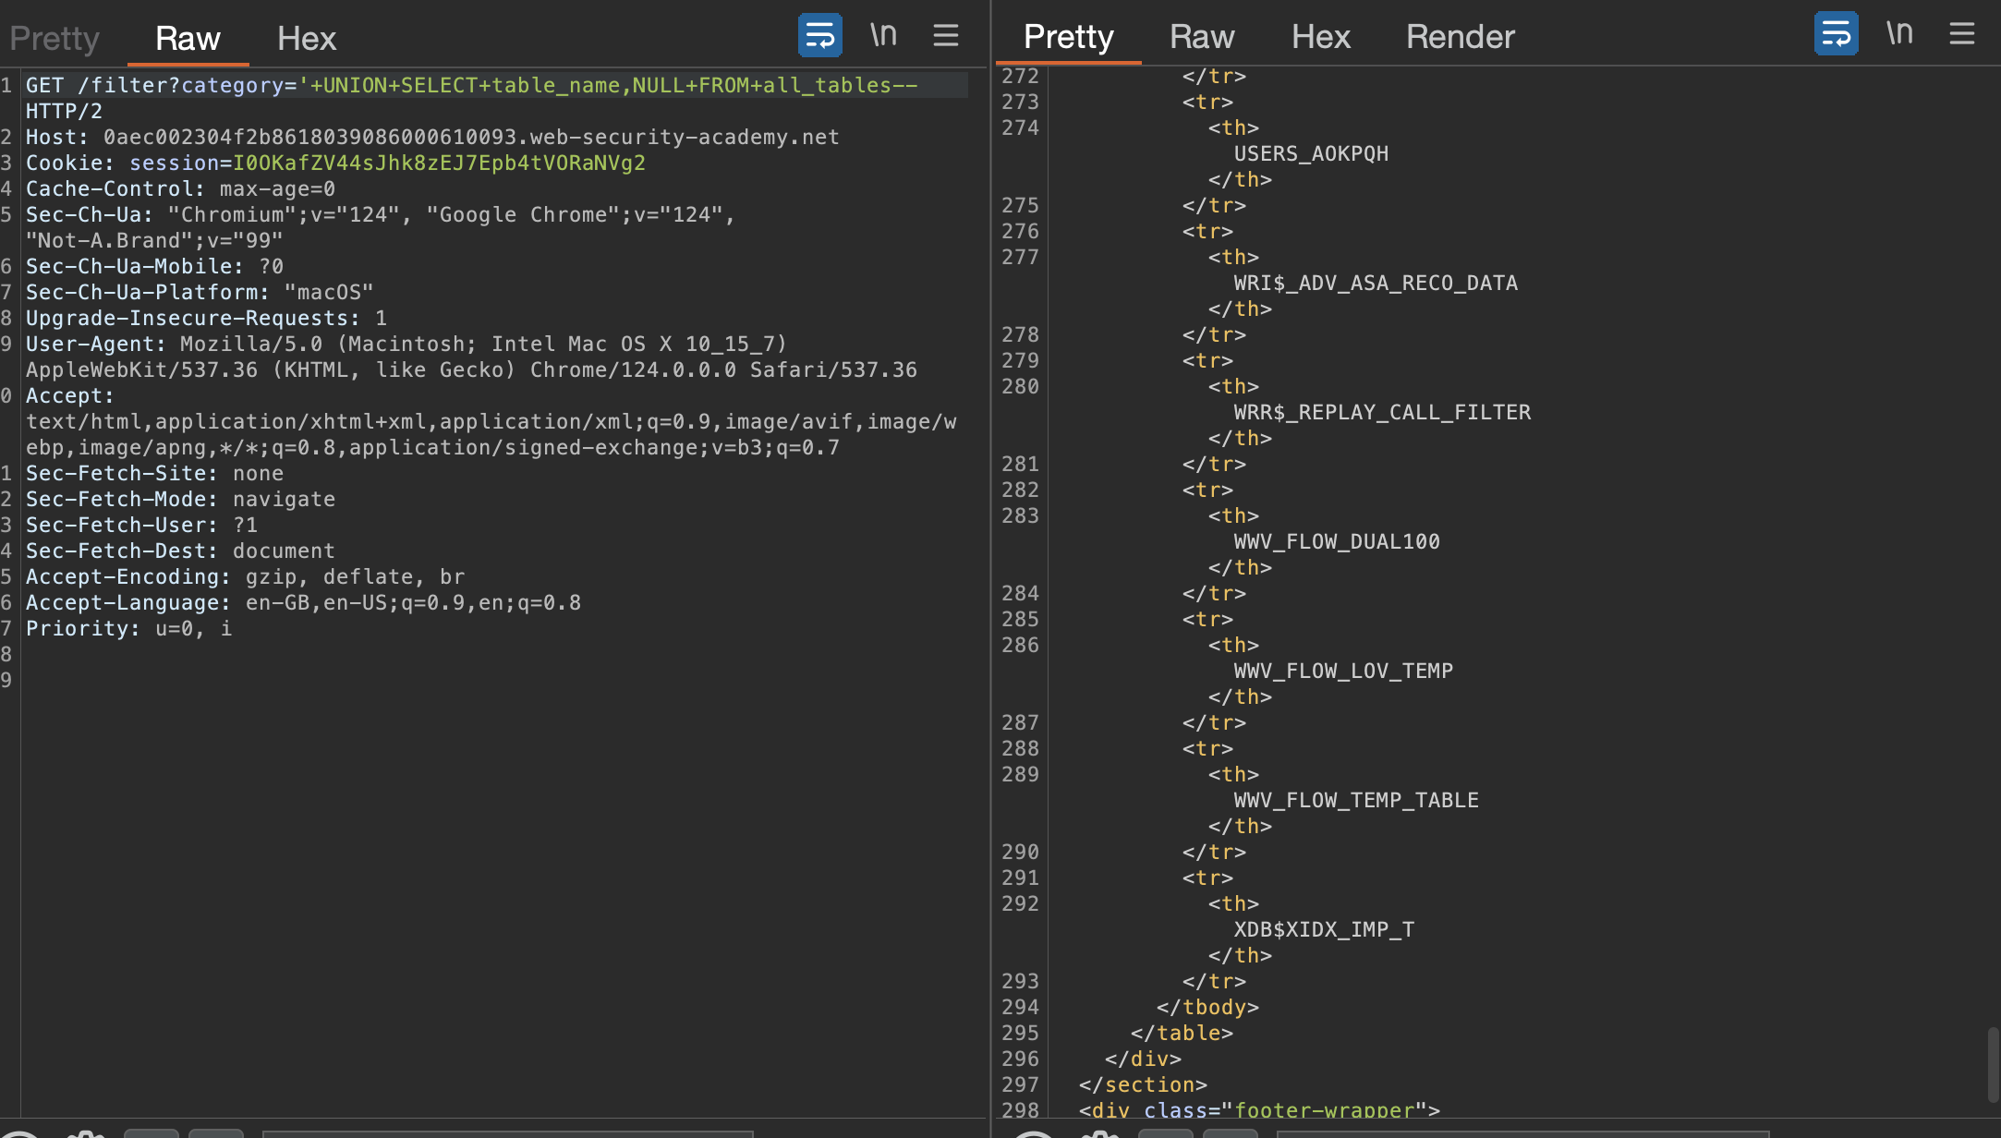2001x1138 pixels.
Task: Select the response Pretty tab
Action: (x=1068, y=36)
